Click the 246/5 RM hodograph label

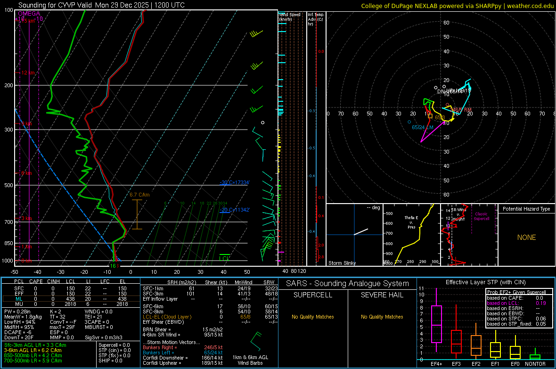point(461,110)
